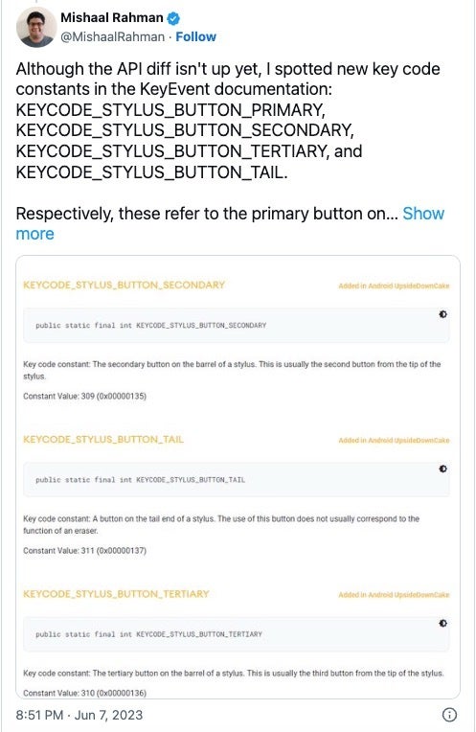Toggle dark theme on SECONDARY code block
The width and height of the screenshot is (476, 732).
(x=442, y=314)
